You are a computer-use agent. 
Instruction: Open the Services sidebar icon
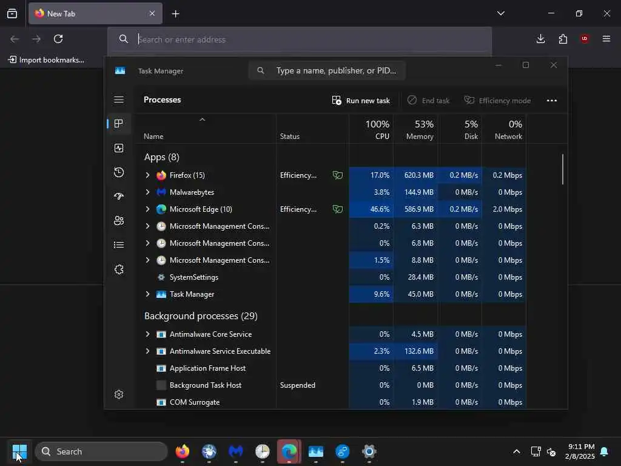coord(119,269)
